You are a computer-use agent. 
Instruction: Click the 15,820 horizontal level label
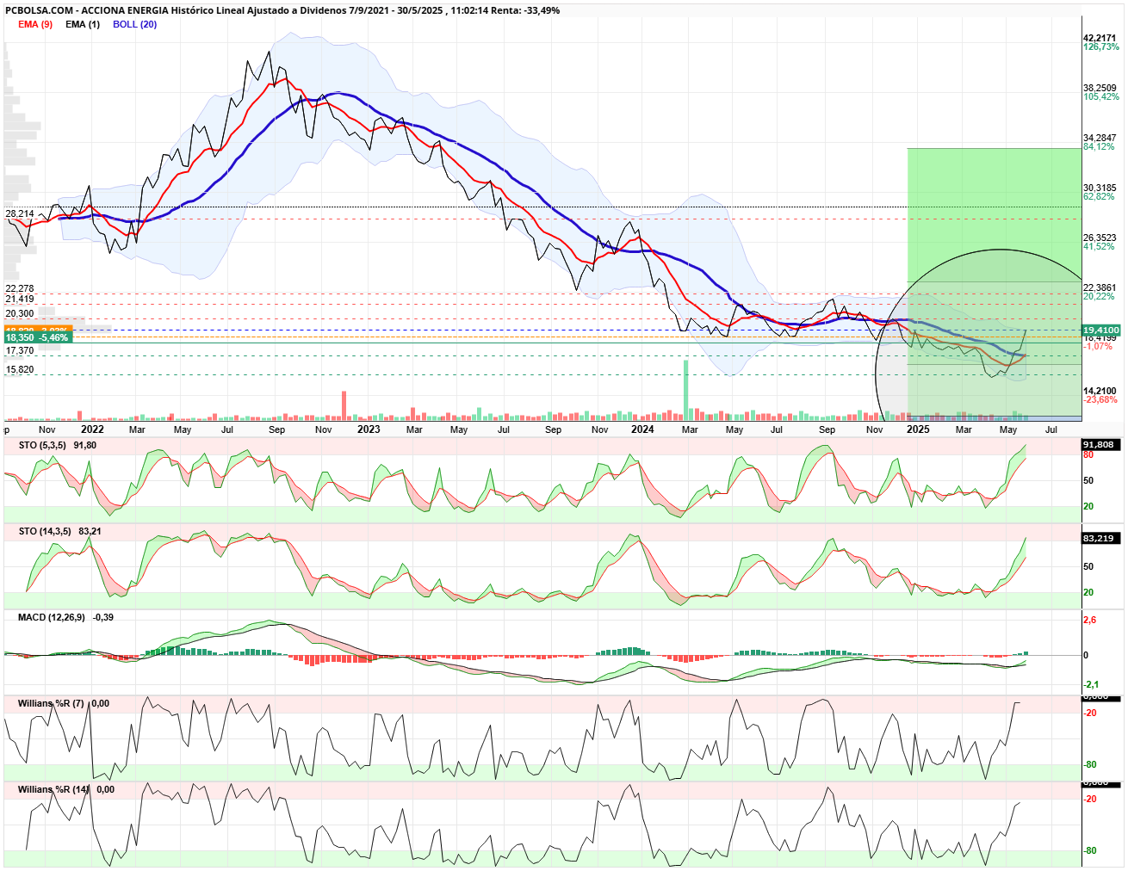click(20, 370)
